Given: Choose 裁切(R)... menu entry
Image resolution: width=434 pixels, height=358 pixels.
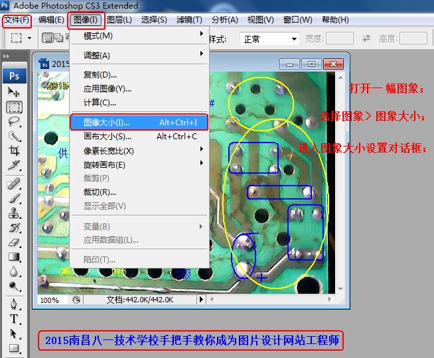Looking at the screenshot, I should point(139,192).
